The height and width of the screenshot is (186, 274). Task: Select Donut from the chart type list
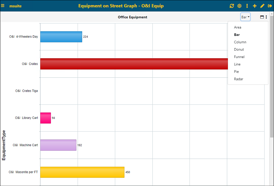239,49
